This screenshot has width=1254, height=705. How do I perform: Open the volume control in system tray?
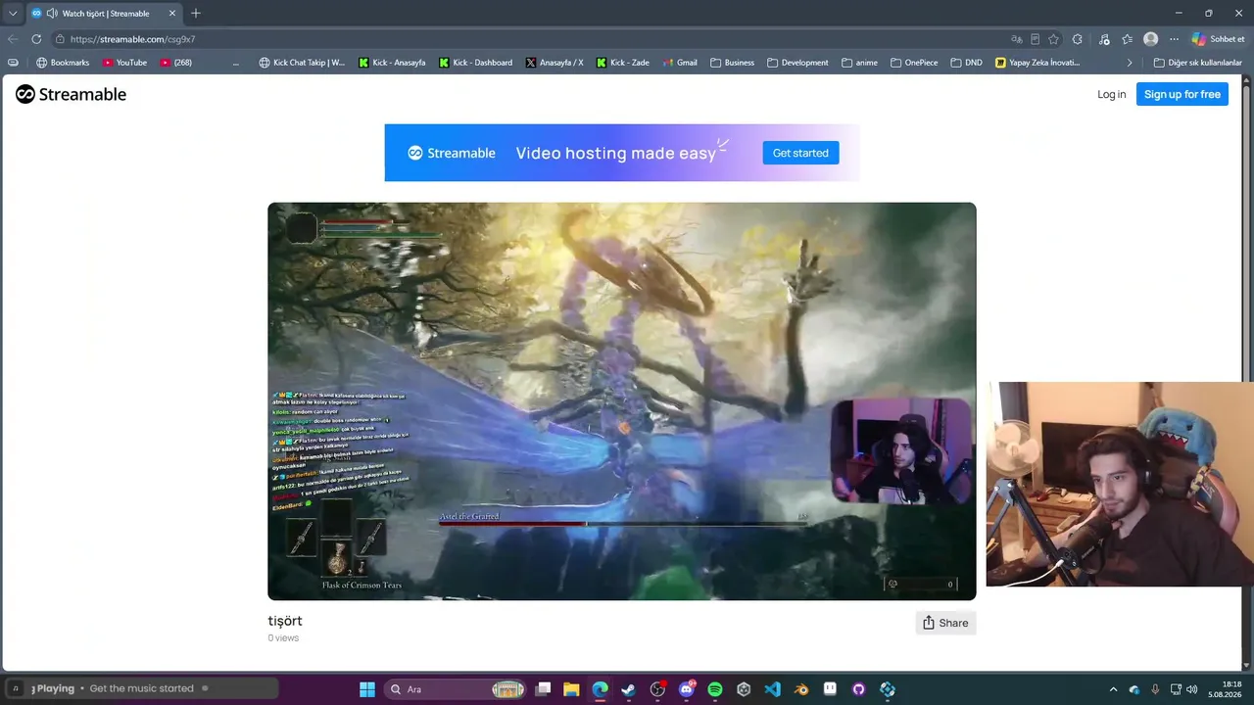(1191, 689)
